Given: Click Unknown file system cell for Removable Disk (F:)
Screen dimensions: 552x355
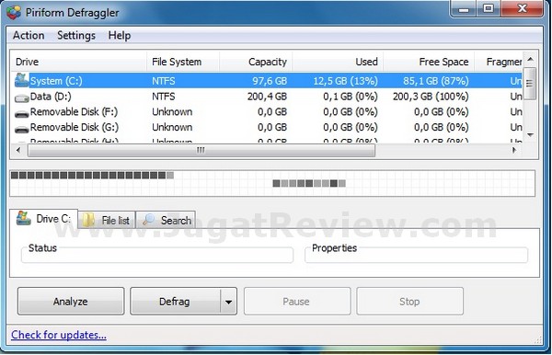Looking at the screenshot, I should click(172, 112).
